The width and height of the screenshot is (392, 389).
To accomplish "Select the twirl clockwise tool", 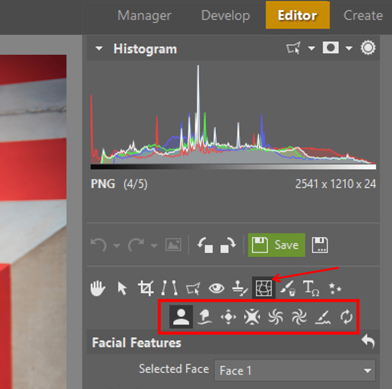I will 299,317.
